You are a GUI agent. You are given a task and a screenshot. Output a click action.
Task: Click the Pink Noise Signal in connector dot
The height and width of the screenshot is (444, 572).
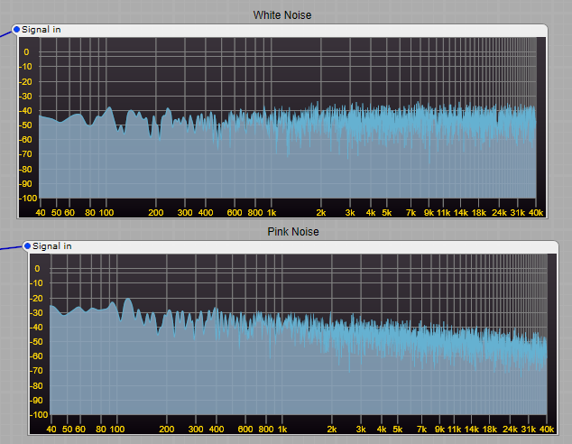click(x=27, y=245)
